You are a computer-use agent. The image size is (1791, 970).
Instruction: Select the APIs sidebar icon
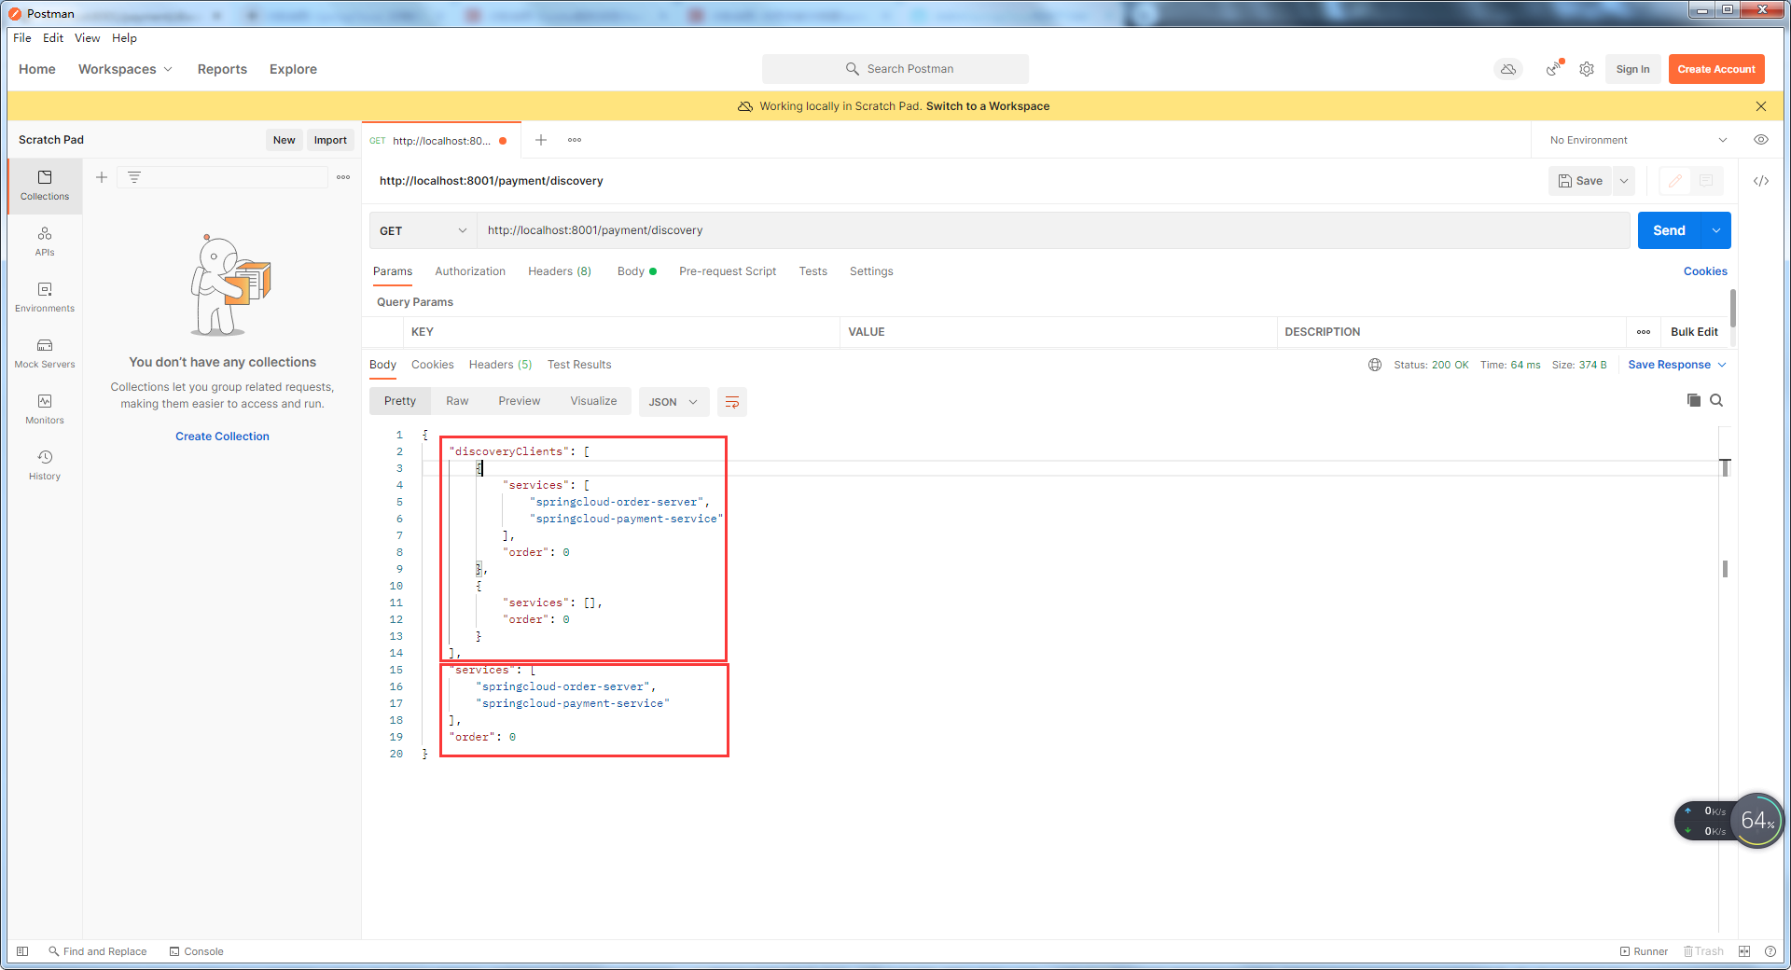[x=44, y=242]
